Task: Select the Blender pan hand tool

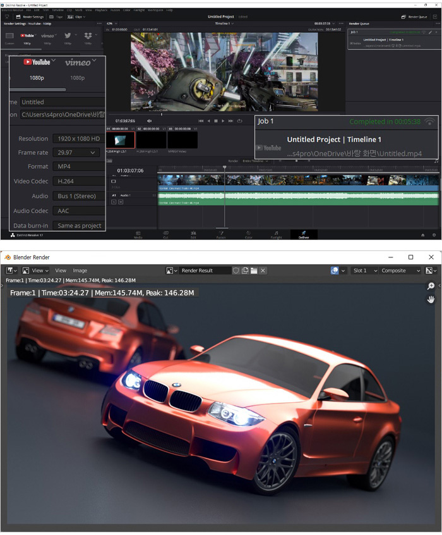Action: pos(431,299)
